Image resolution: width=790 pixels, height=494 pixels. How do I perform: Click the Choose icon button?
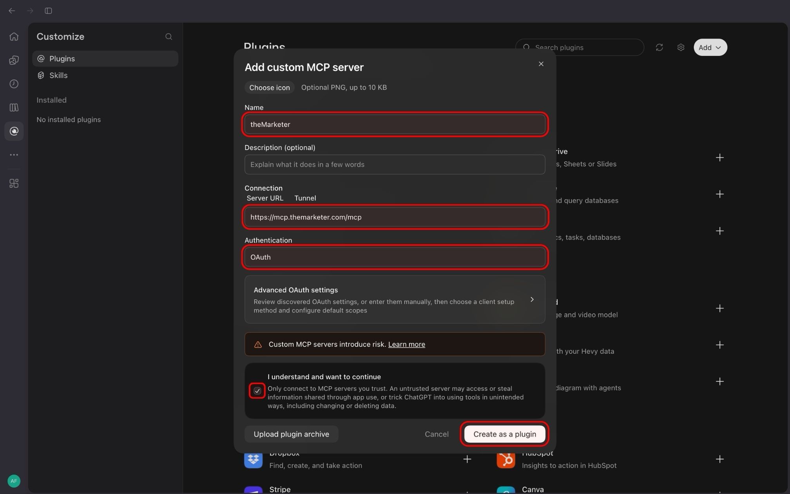(270, 87)
